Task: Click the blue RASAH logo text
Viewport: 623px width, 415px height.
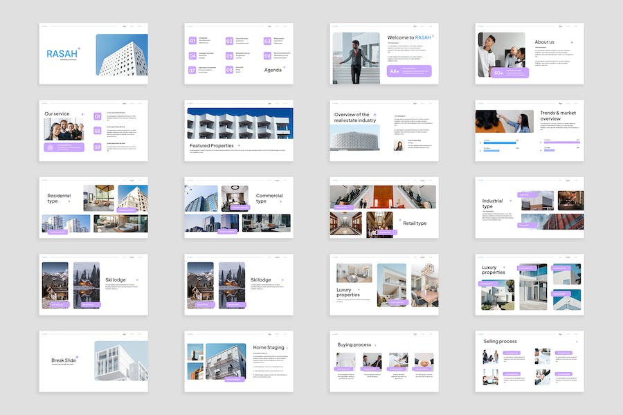Action: click(x=62, y=54)
